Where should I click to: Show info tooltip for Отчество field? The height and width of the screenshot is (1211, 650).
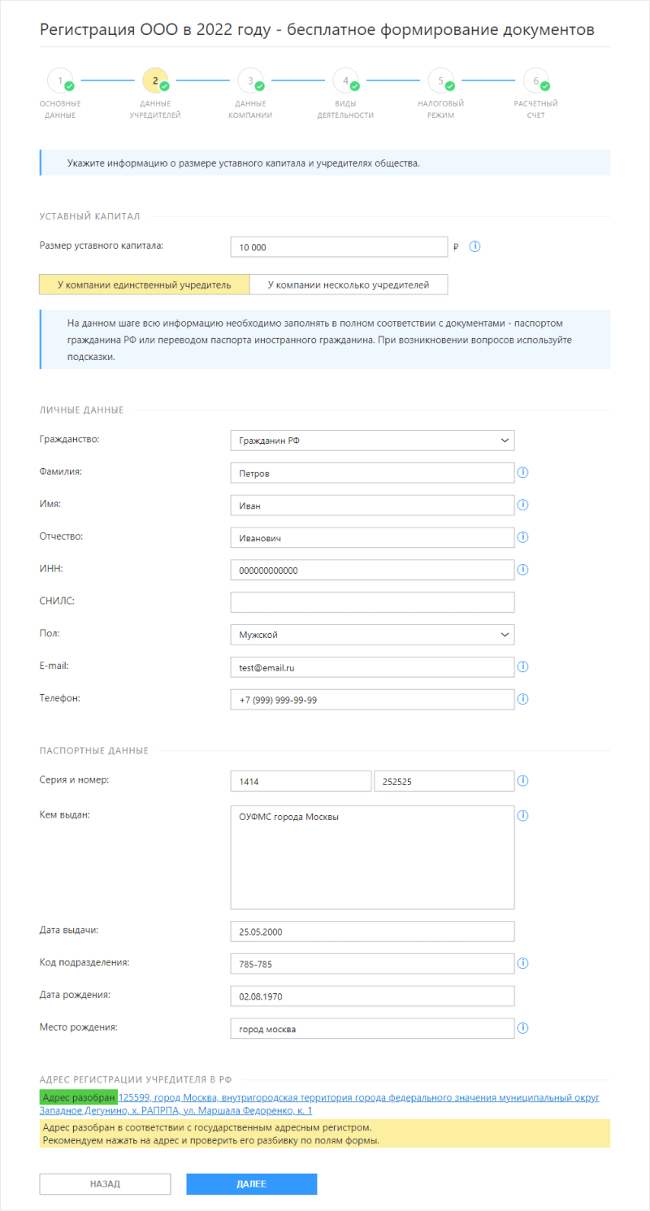coord(523,536)
